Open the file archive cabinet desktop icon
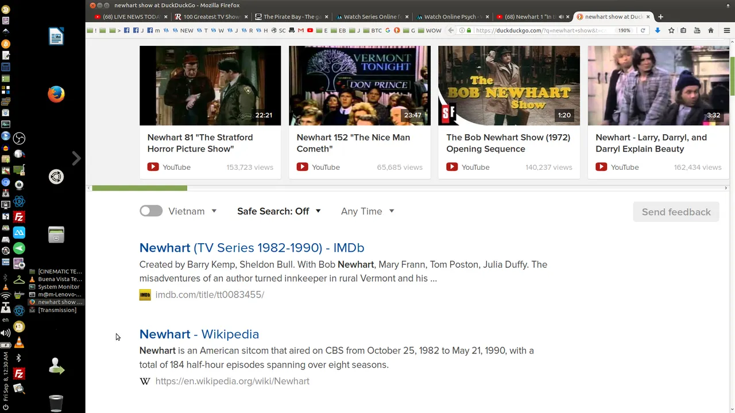Viewport: 735px width, 413px height. (56, 235)
